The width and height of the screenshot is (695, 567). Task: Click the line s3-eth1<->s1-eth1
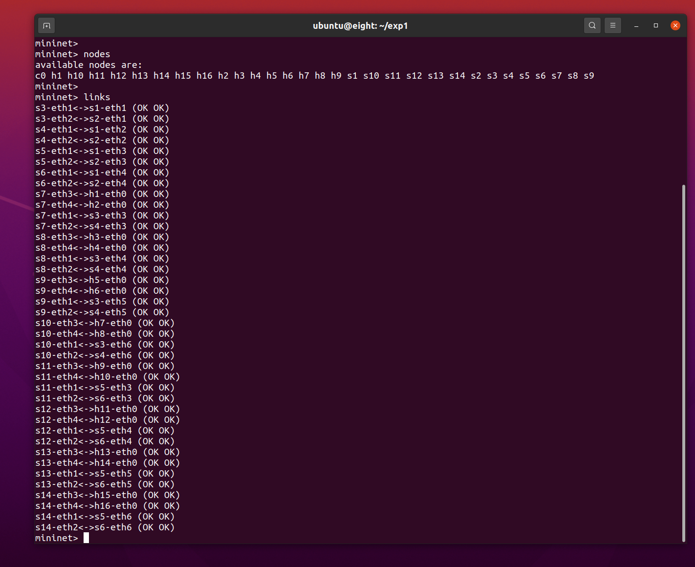point(102,108)
